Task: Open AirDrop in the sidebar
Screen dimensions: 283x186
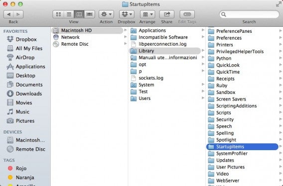Action: tap(20, 57)
